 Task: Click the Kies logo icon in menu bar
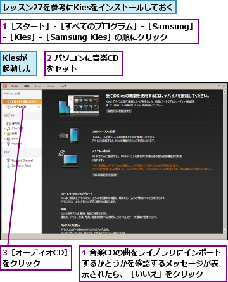[5, 86]
